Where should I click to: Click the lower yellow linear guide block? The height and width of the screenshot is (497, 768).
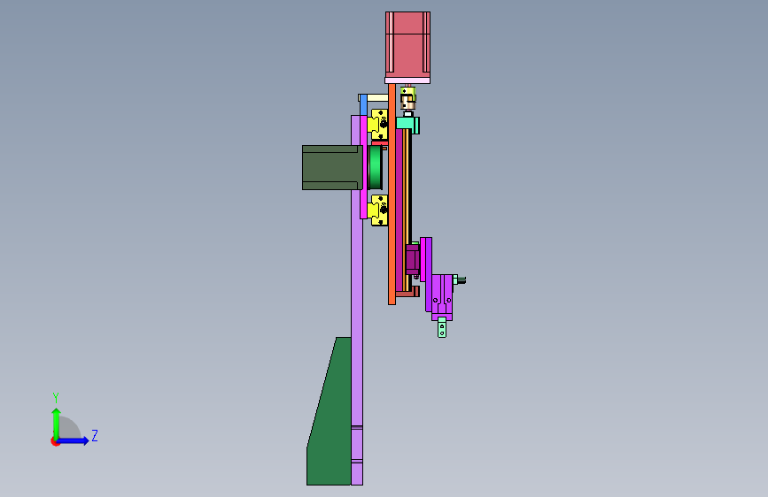coord(378,210)
